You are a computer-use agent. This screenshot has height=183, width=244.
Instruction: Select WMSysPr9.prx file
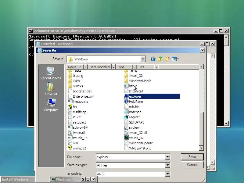click(x=138, y=148)
